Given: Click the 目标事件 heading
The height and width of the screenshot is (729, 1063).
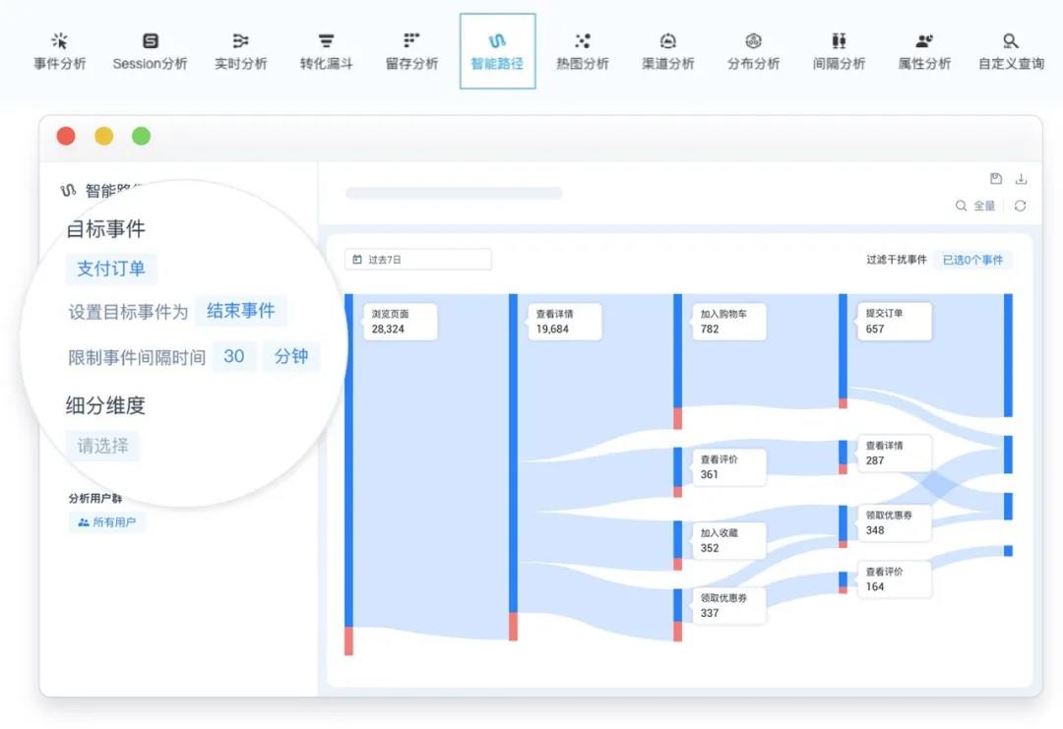Looking at the screenshot, I should 105,228.
